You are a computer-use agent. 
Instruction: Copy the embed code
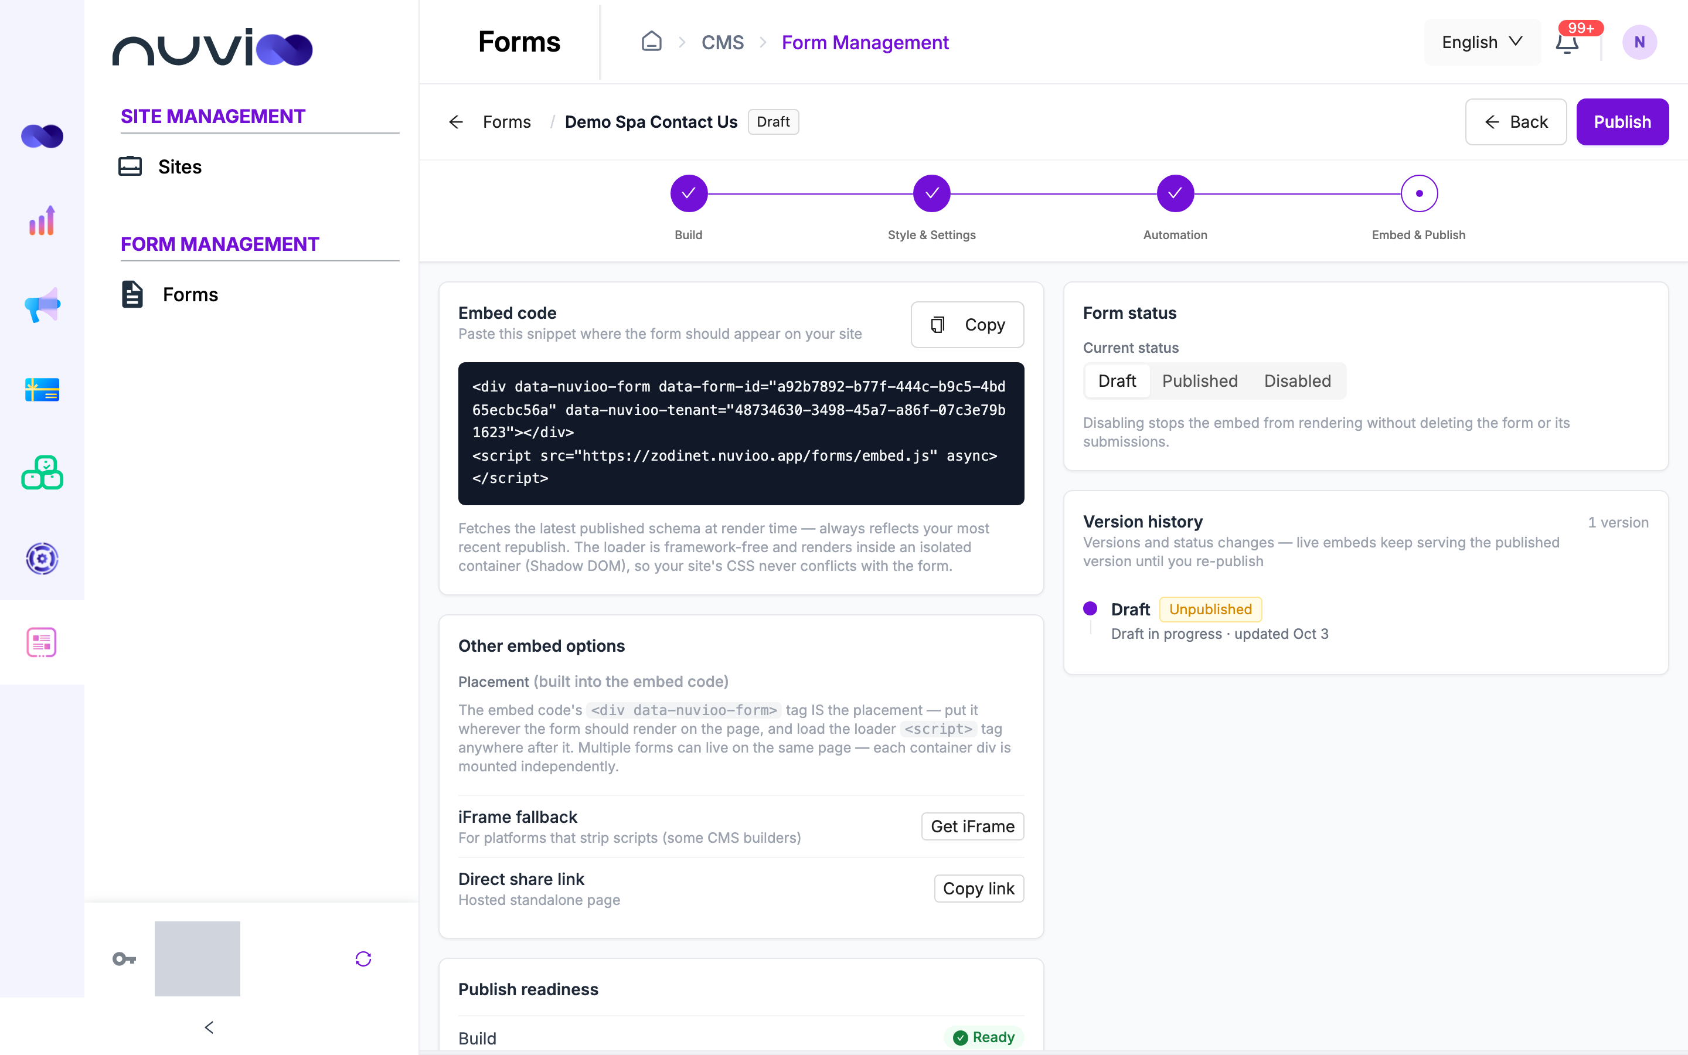pos(966,325)
